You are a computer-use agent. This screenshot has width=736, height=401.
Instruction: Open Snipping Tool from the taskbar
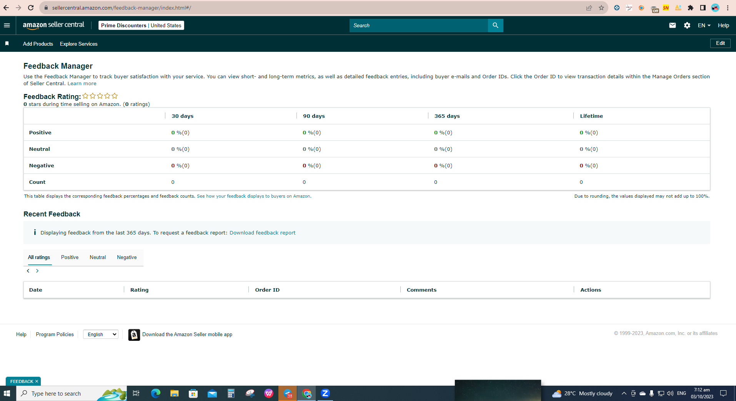[x=250, y=393]
